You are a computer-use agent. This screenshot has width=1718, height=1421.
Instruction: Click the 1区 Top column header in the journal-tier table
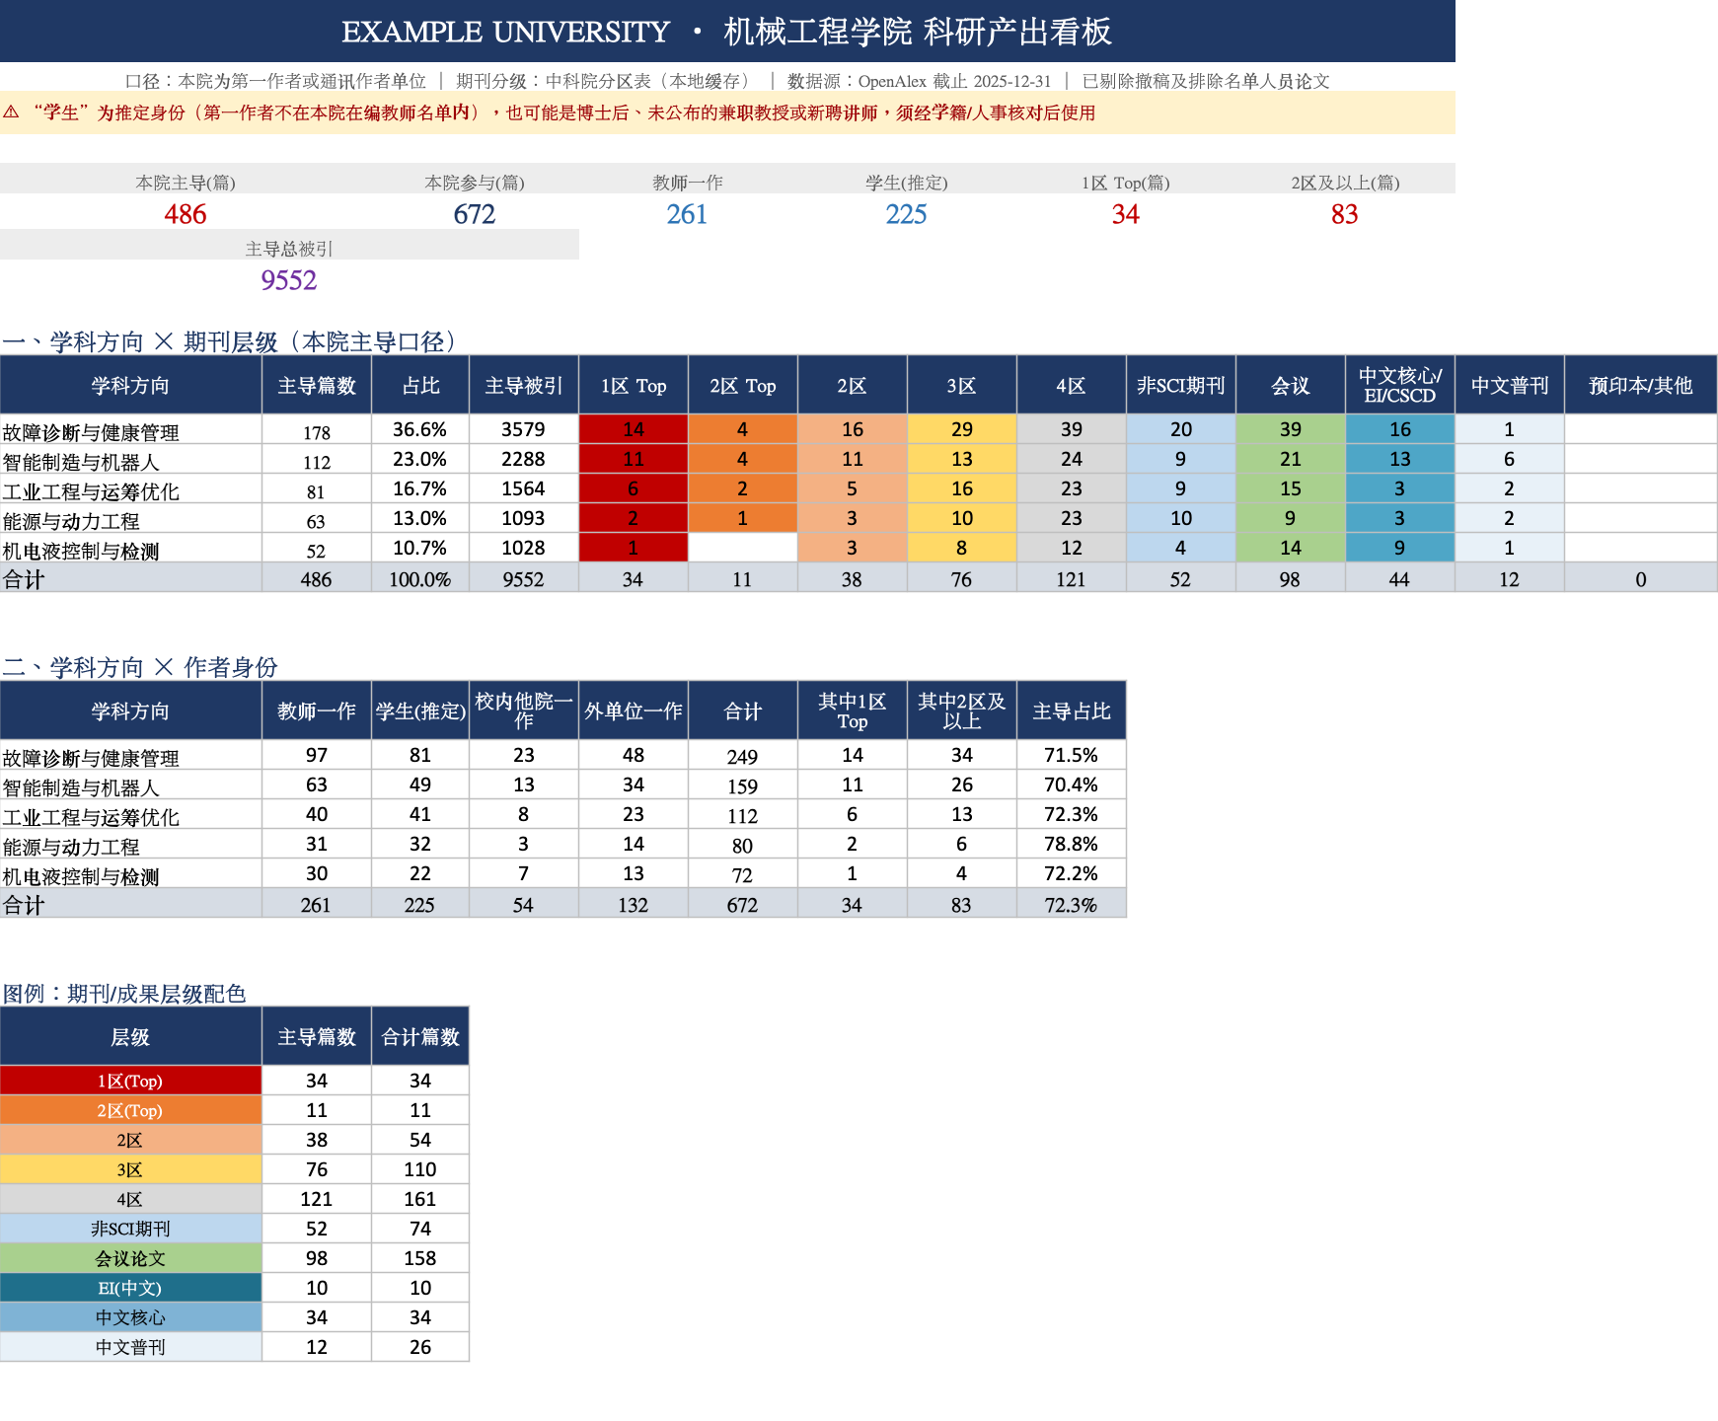[x=634, y=385]
